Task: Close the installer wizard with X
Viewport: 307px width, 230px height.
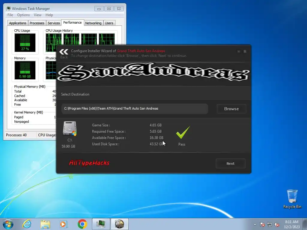Action: click(245, 52)
